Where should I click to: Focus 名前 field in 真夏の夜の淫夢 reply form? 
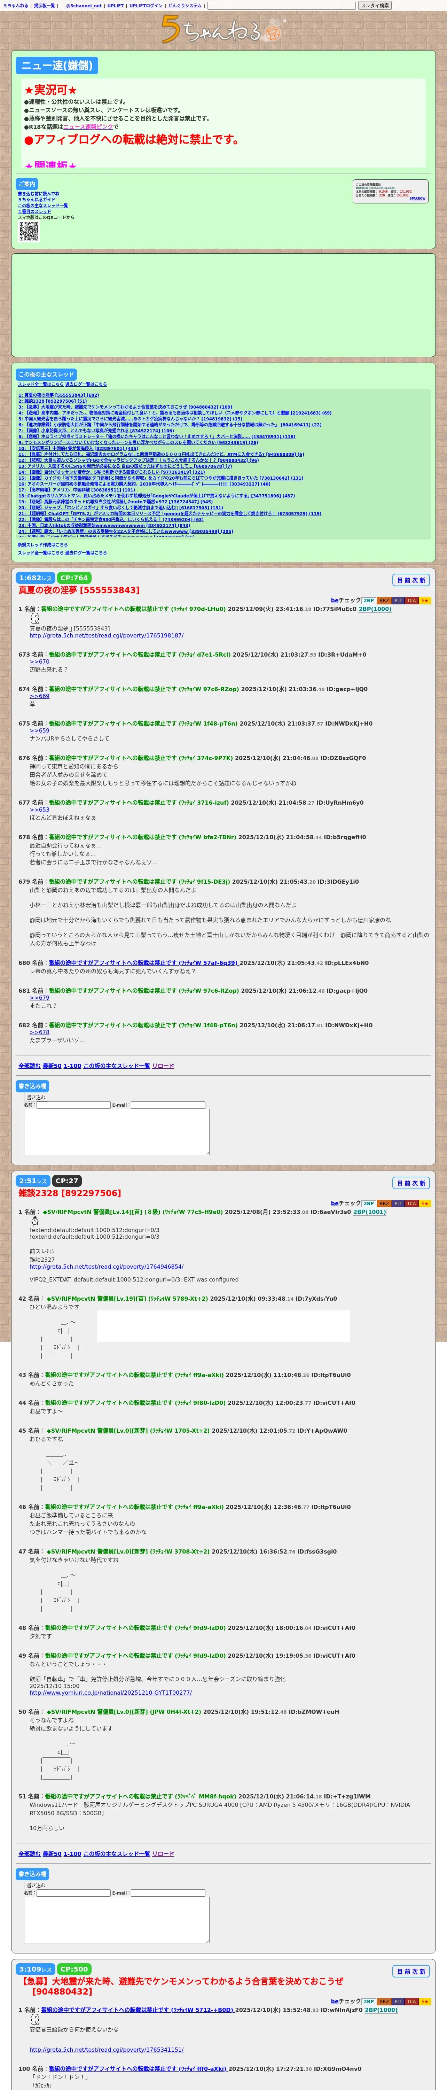(x=73, y=1105)
